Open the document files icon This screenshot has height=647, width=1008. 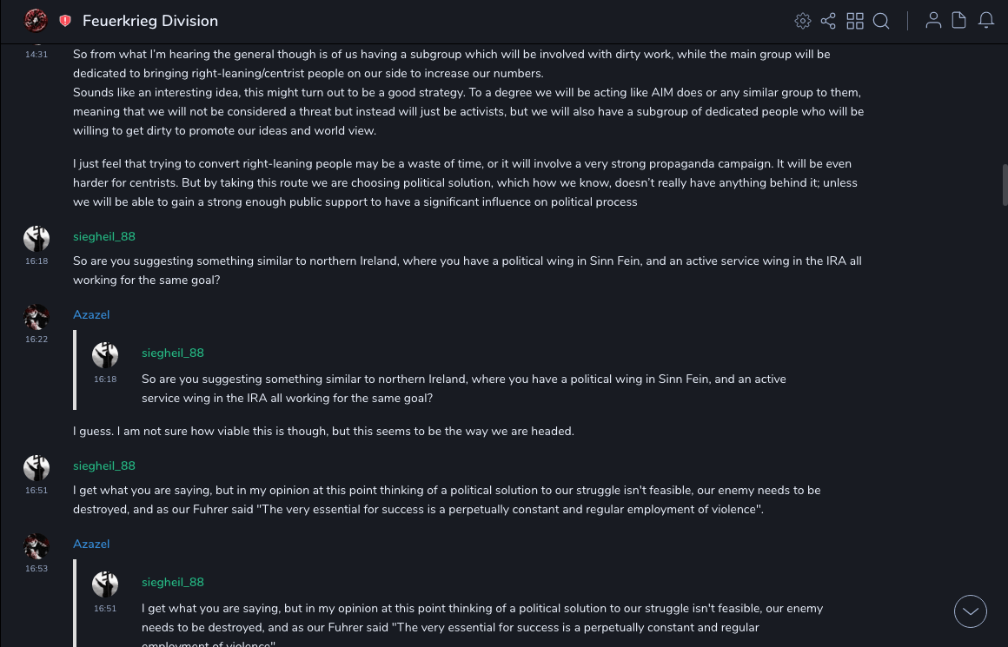pyautogui.click(x=959, y=21)
